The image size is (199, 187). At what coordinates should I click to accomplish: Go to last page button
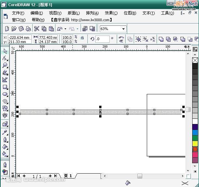55,176
